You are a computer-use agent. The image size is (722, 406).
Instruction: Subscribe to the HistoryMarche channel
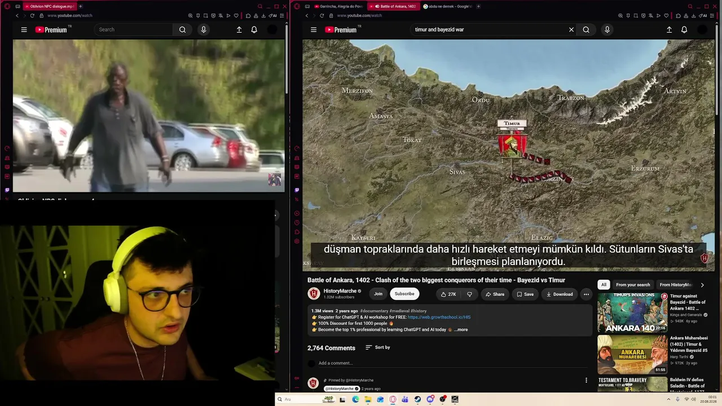(404, 294)
